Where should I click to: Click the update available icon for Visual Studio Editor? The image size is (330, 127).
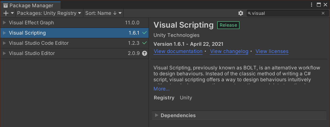[x=144, y=53]
